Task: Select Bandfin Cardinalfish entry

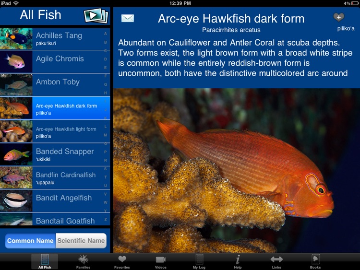Action: (x=55, y=177)
